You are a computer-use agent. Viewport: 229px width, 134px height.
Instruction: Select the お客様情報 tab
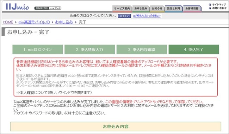click(x=192, y=8)
